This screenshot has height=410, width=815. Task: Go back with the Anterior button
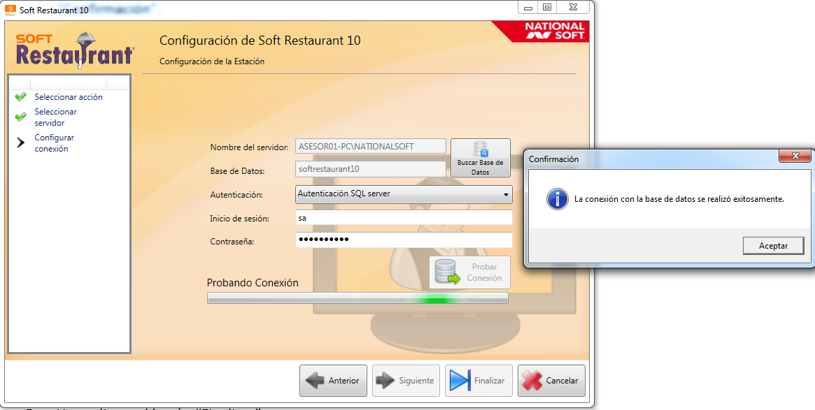333,381
